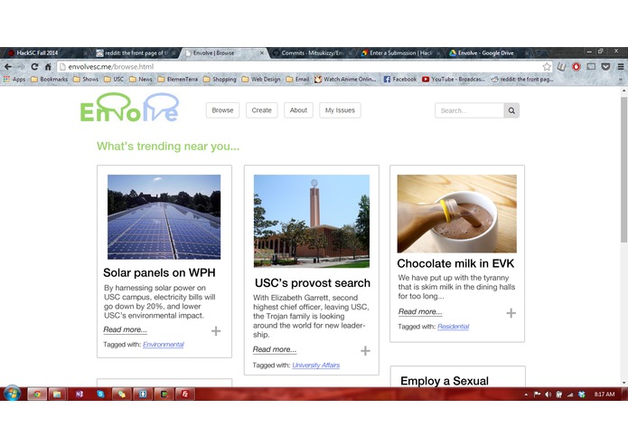Image resolution: width=628 pixels, height=447 pixels.
Task: Open the YouTube - Broadcast bookmark
Action: [x=453, y=80]
